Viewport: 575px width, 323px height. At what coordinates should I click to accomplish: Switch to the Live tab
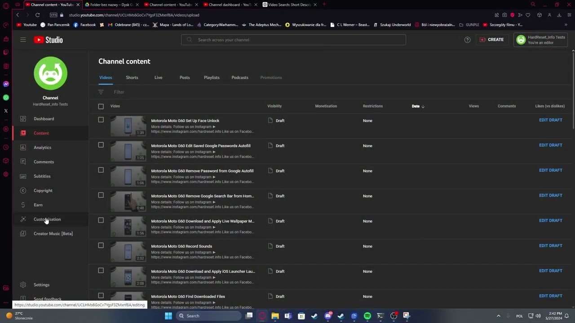pyautogui.click(x=158, y=78)
